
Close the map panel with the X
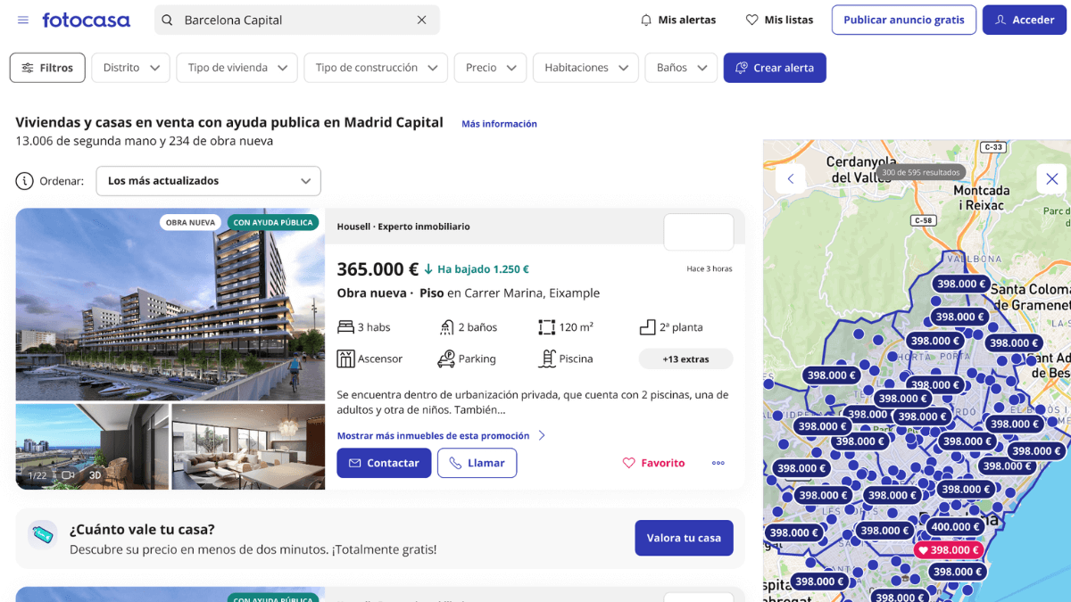(1051, 179)
